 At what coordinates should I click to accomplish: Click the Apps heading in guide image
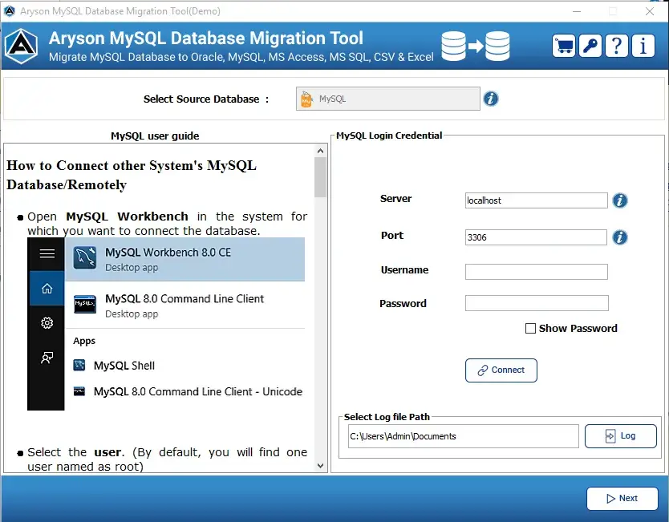[84, 341]
